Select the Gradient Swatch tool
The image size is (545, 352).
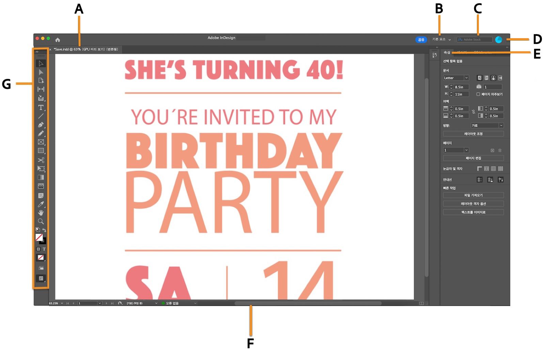click(41, 177)
